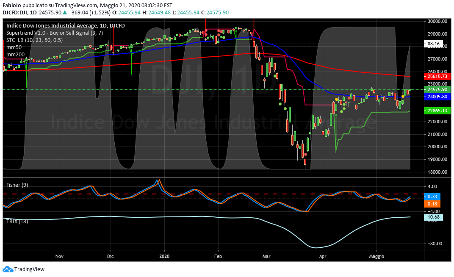
Task: Click the Fisher (9) indicator label
Action: (x=17, y=185)
